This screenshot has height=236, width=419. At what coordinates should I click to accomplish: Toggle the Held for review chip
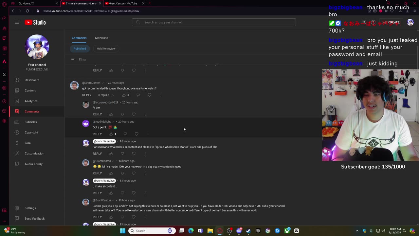coord(106,49)
